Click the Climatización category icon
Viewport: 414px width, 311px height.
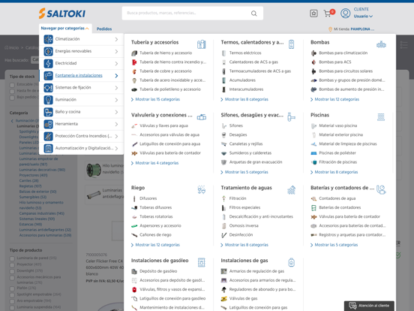coord(48,39)
